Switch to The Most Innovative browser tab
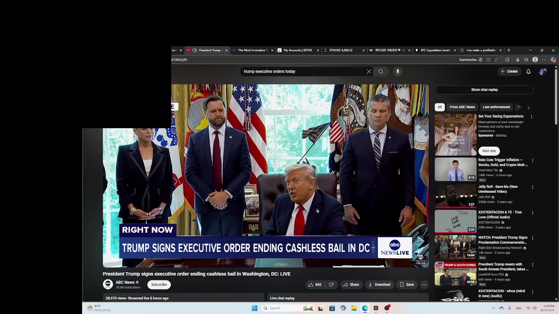The height and width of the screenshot is (314, 559). tap(252, 50)
